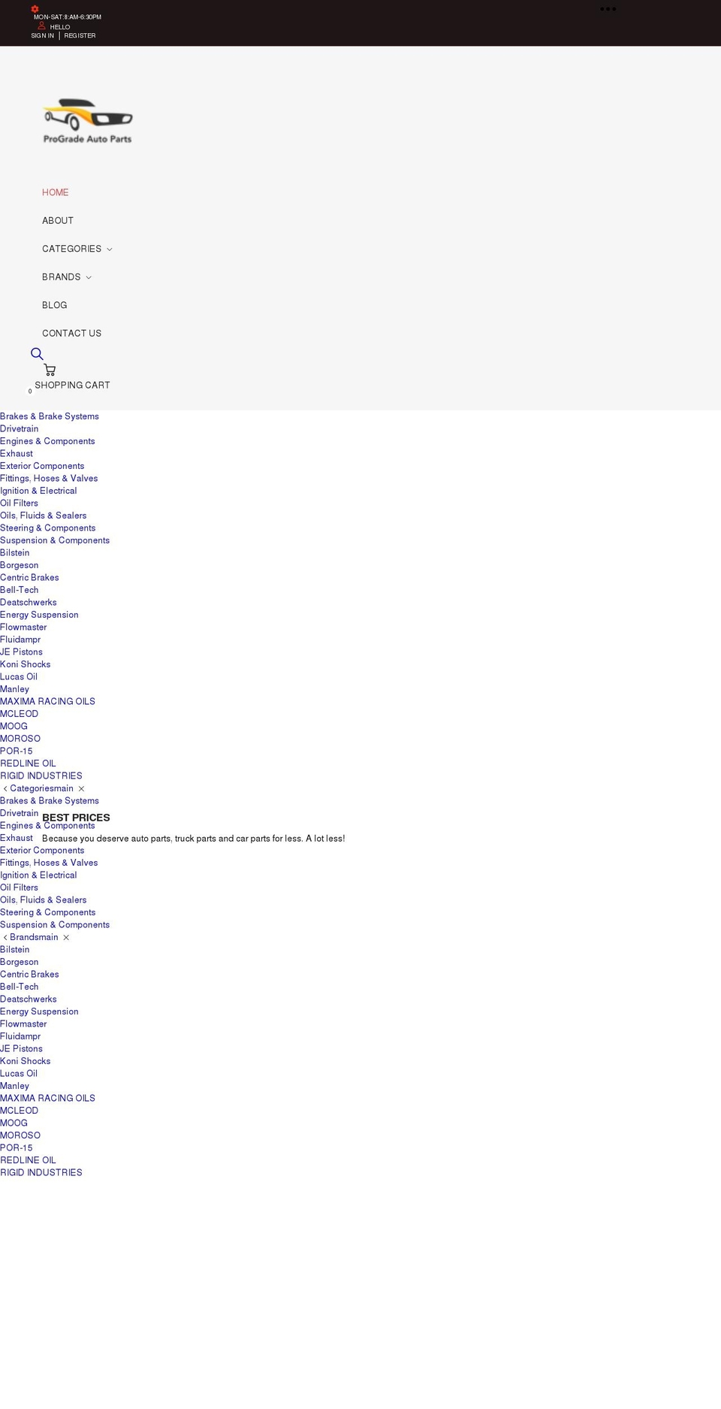Select the Brandsmain heading
This screenshot has height=1409, width=721.
pos(34,937)
